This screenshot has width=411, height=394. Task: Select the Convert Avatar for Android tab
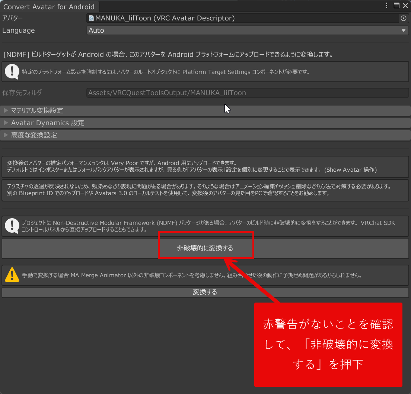(x=49, y=7)
